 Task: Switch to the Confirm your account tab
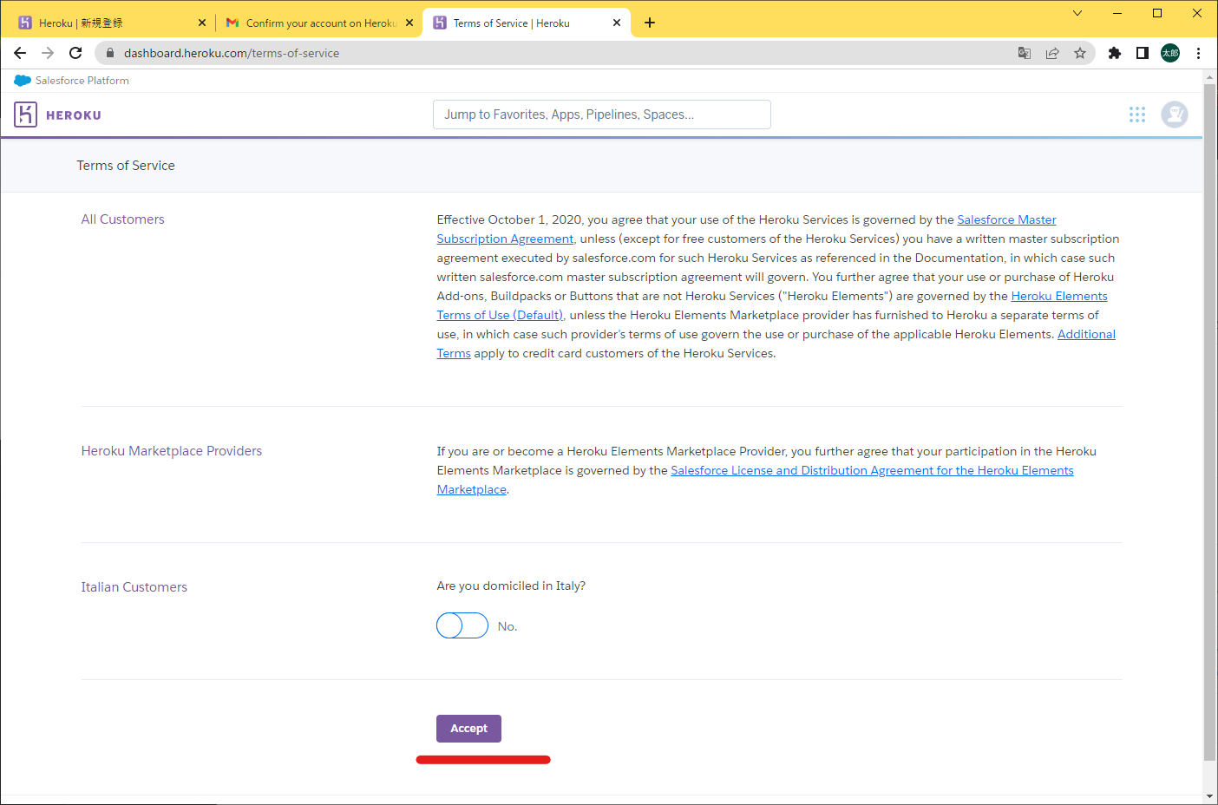318,23
